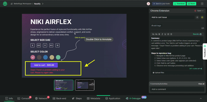Expand bottom panel with up chevron
Viewport: 207px width, 102px height.
(x=201, y=99)
